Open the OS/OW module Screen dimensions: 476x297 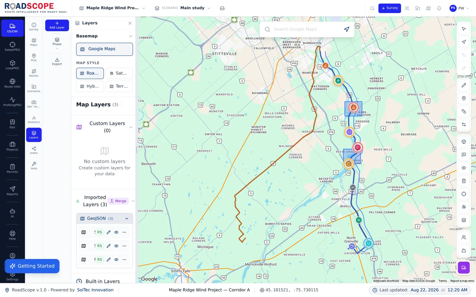click(12, 28)
